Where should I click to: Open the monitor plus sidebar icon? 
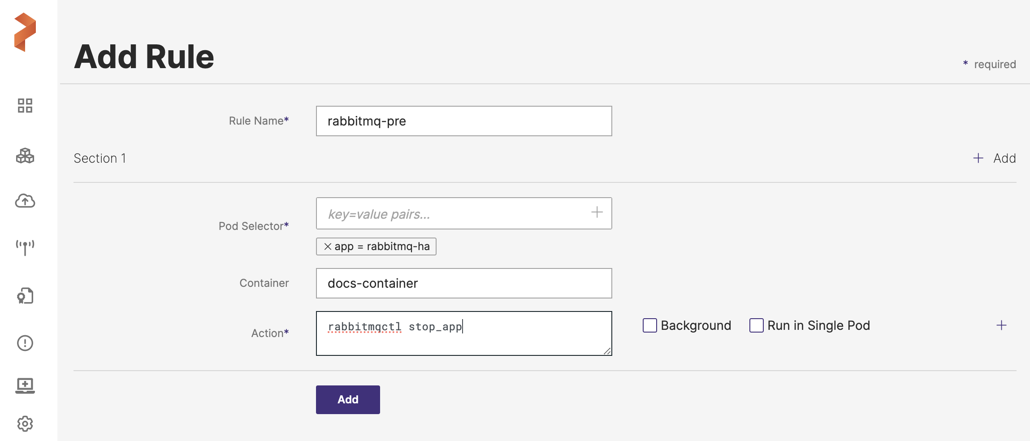tap(25, 385)
